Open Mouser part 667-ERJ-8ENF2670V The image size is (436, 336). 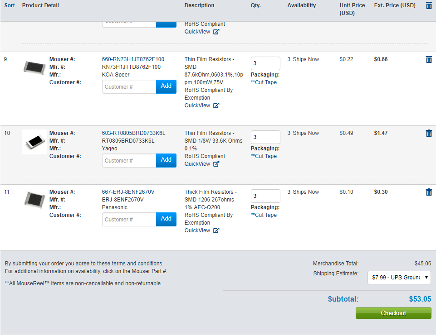pyautogui.click(x=128, y=192)
